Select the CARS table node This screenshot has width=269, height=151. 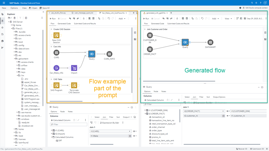tap(57, 53)
